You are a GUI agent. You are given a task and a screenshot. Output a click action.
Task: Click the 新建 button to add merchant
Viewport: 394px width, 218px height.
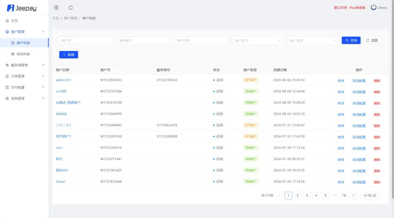69,55
